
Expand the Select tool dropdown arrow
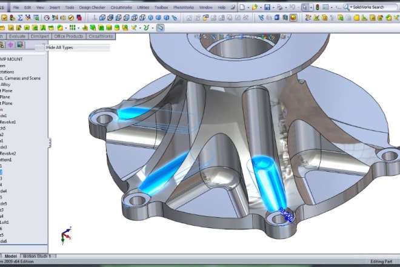point(311,8)
